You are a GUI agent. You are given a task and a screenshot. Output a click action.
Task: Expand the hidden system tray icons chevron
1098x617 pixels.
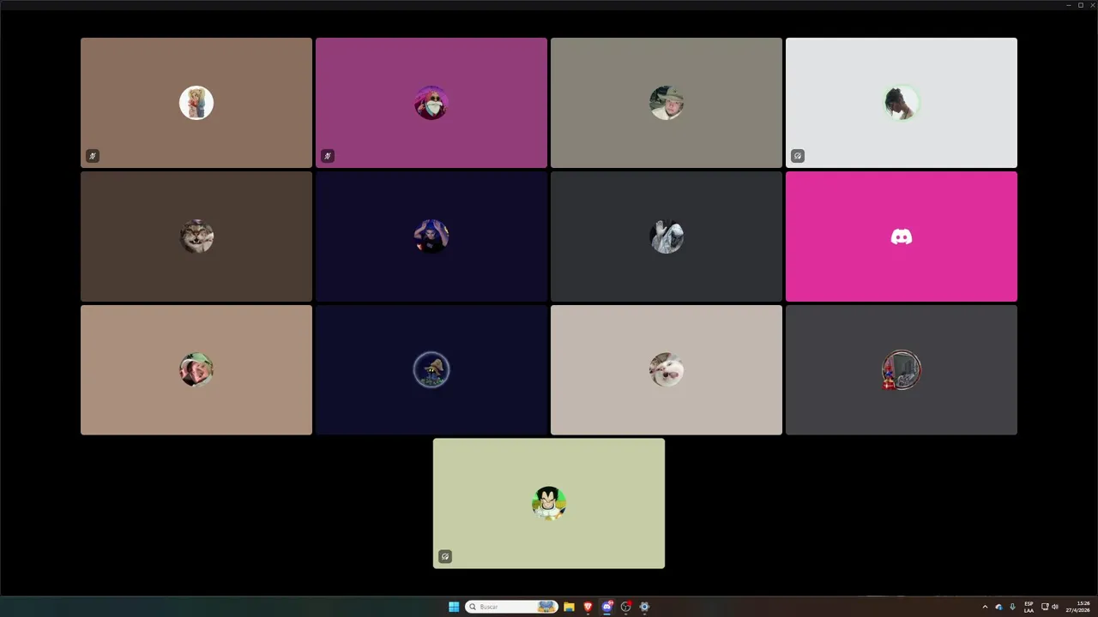(985, 607)
